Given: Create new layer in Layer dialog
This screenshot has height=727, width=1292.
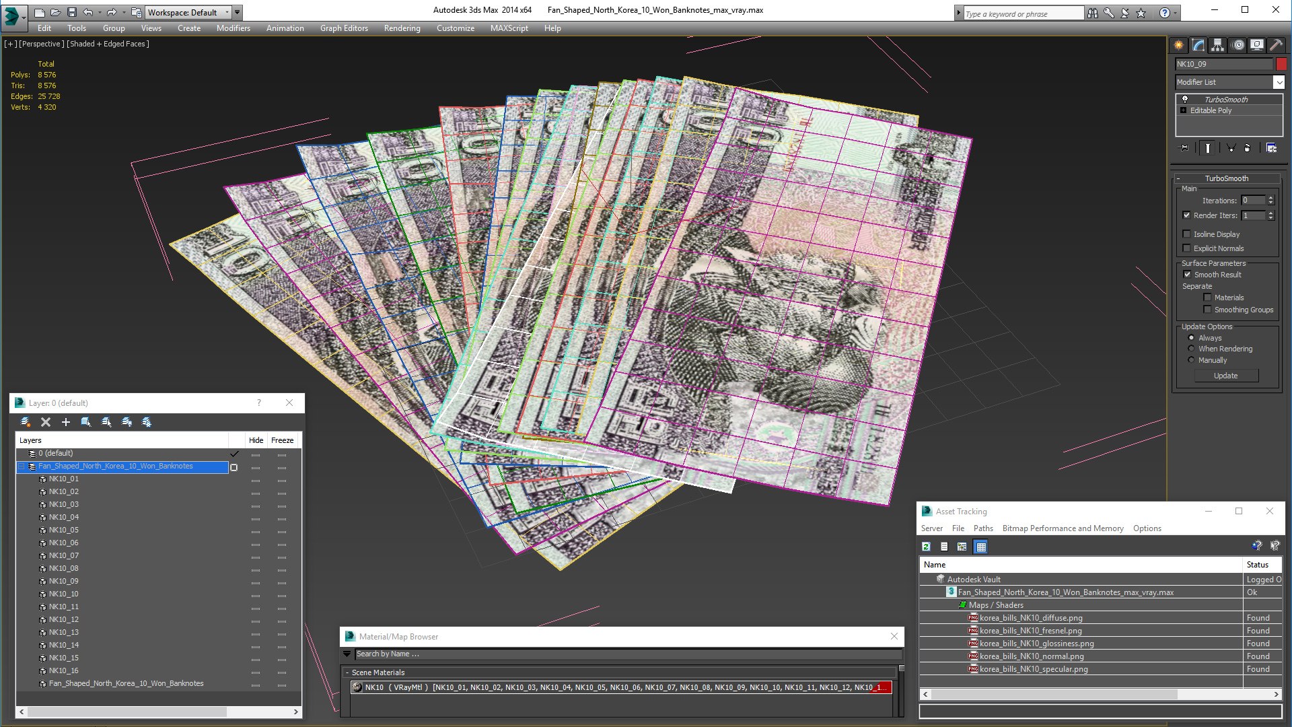Looking at the screenshot, I should [26, 422].
